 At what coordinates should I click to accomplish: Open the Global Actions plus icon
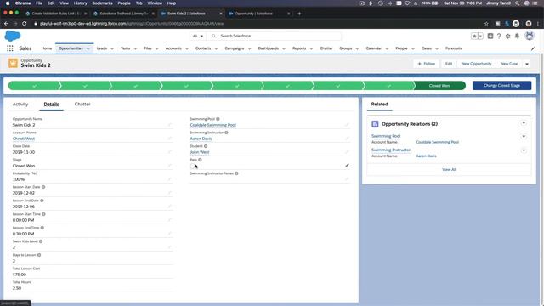click(x=490, y=36)
